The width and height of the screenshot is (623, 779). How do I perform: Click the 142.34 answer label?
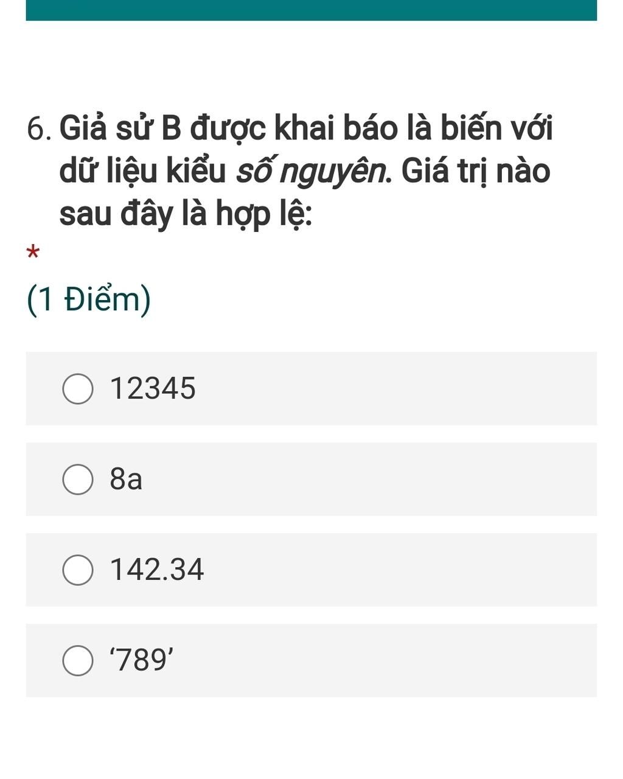point(157,570)
